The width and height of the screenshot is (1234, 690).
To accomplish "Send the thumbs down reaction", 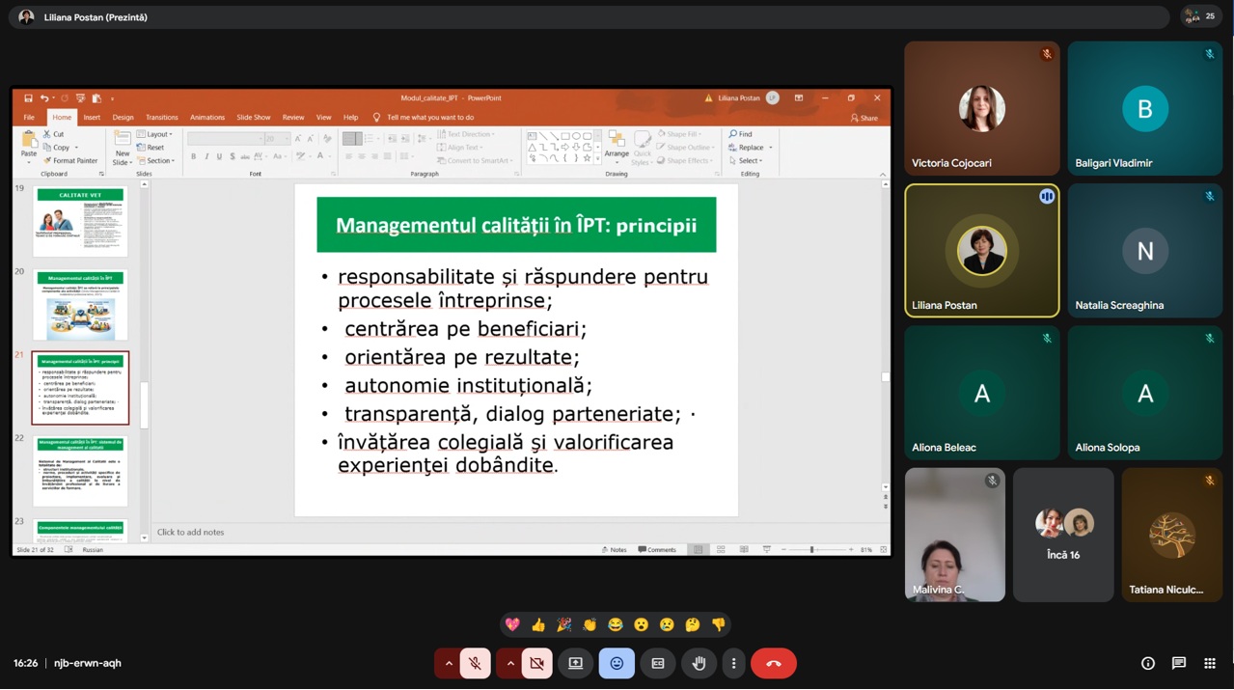I will click(719, 625).
